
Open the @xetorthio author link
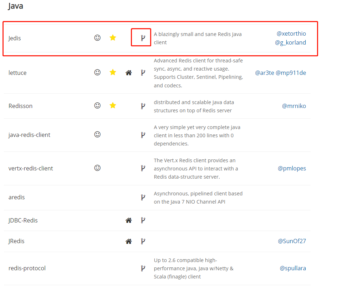pyautogui.click(x=291, y=34)
